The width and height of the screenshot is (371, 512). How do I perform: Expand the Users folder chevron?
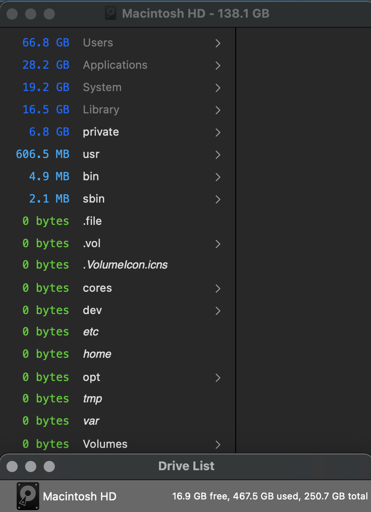218,43
